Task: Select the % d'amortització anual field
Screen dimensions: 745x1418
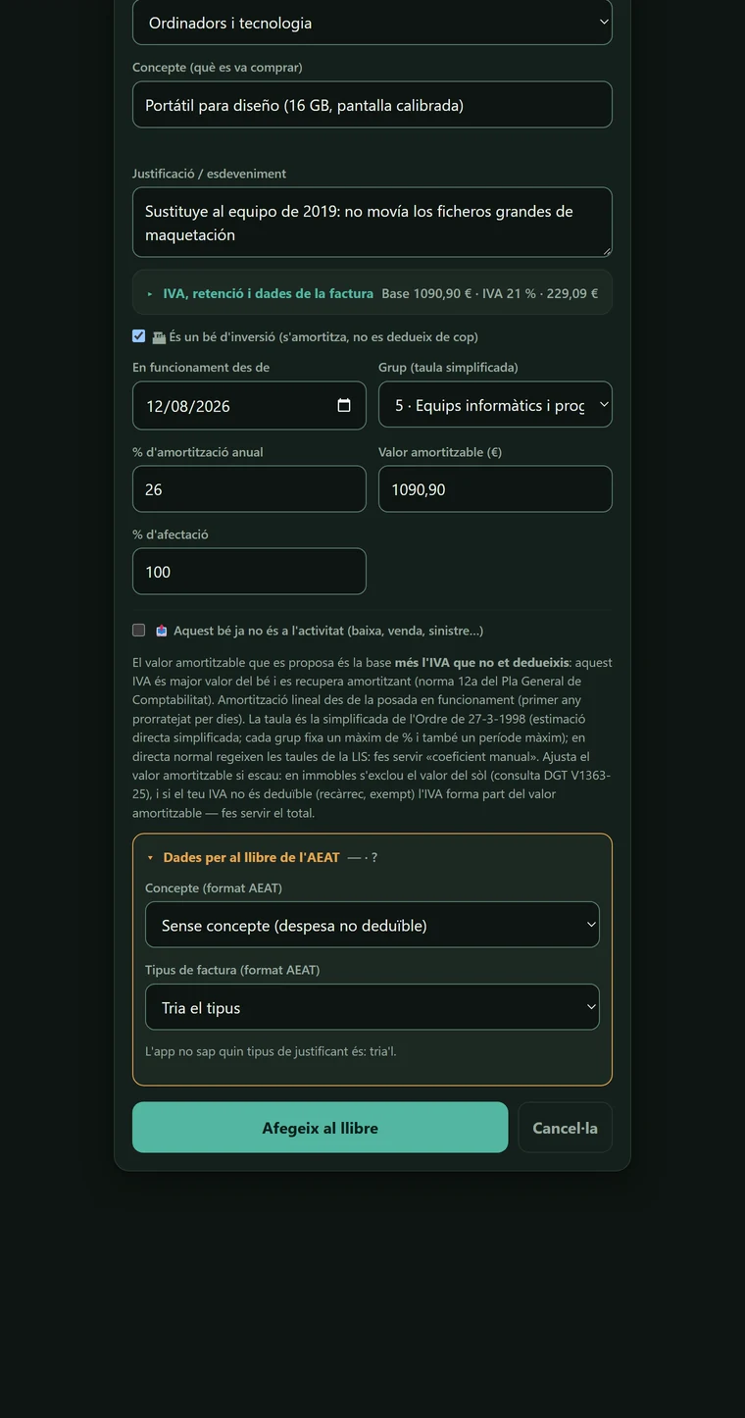Action: (249, 489)
